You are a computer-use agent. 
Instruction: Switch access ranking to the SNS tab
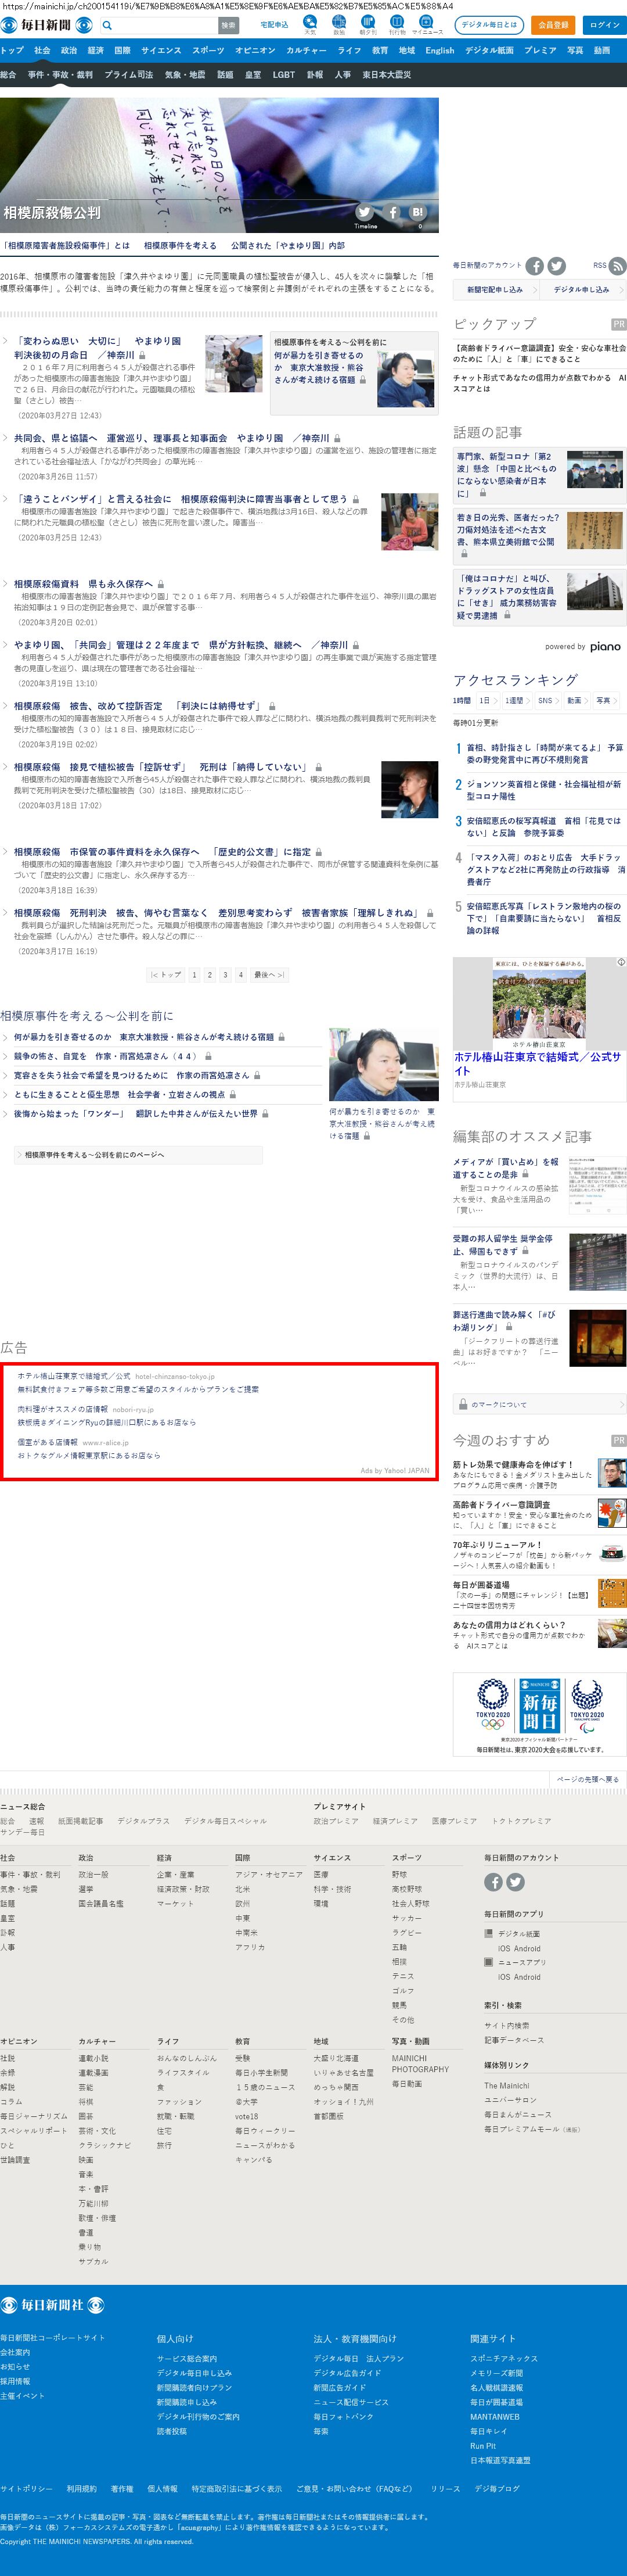544,701
